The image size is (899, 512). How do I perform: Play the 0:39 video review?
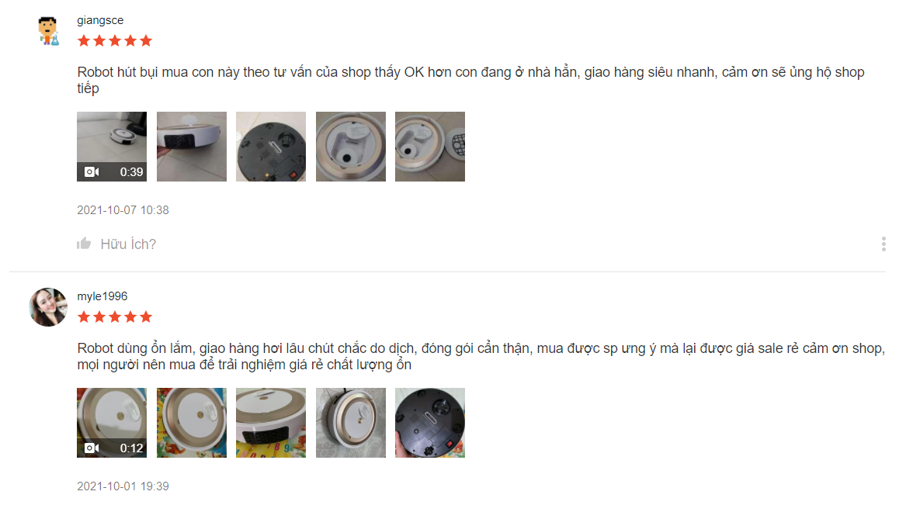pyautogui.click(x=112, y=147)
